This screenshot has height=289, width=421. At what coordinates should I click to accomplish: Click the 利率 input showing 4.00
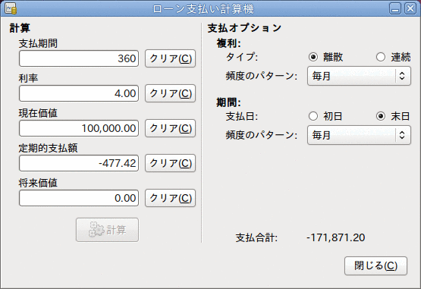click(x=79, y=93)
